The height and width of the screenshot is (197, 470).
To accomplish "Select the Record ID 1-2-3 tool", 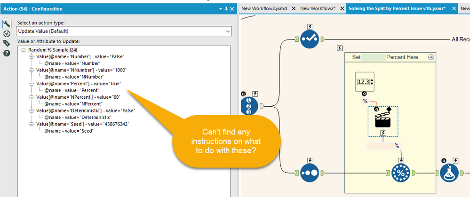I will [249, 106].
